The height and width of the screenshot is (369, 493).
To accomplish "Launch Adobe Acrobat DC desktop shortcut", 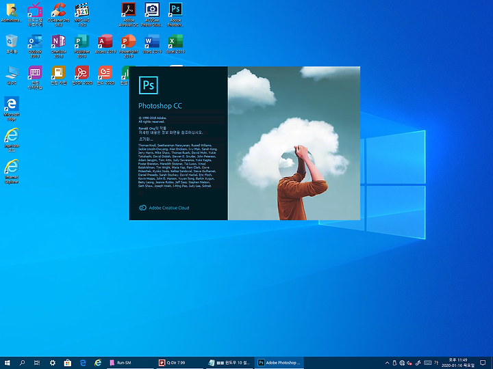I will (x=129, y=14).
